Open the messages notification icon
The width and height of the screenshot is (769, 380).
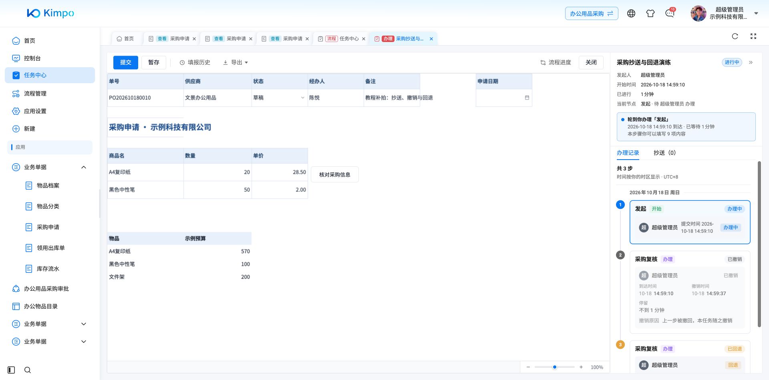point(670,14)
